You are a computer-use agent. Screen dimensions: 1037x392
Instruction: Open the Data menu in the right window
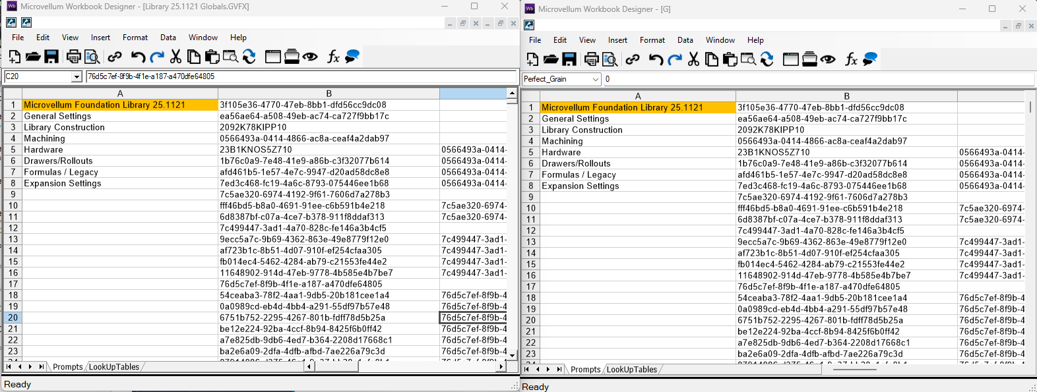click(685, 40)
